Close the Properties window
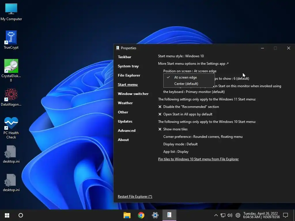Viewport: 295px width, 221px height. coord(288,48)
